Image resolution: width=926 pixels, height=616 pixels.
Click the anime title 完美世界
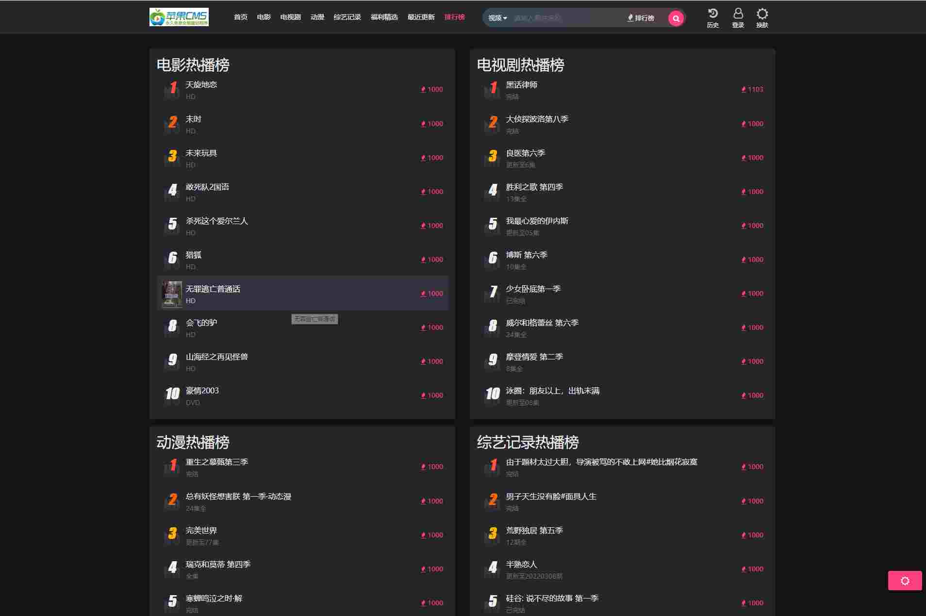pyautogui.click(x=201, y=530)
